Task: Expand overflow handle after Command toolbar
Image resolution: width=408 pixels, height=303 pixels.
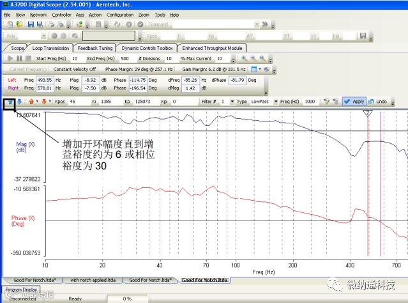Action: [x=273, y=26]
